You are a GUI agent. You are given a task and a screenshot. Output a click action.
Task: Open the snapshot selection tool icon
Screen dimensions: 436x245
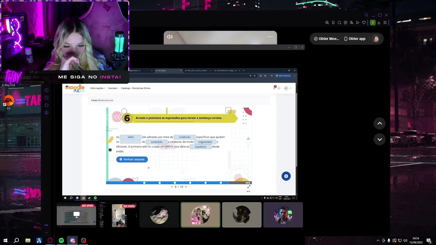[x=339, y=23]
